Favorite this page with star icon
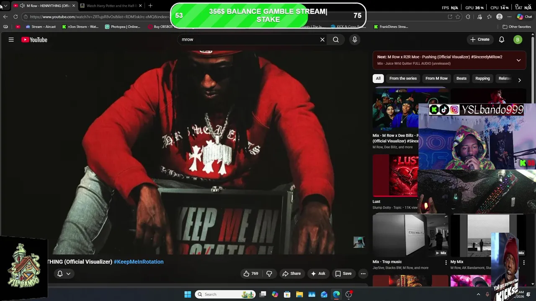Viewport: 536px width, 301px height. coord(458,17)
